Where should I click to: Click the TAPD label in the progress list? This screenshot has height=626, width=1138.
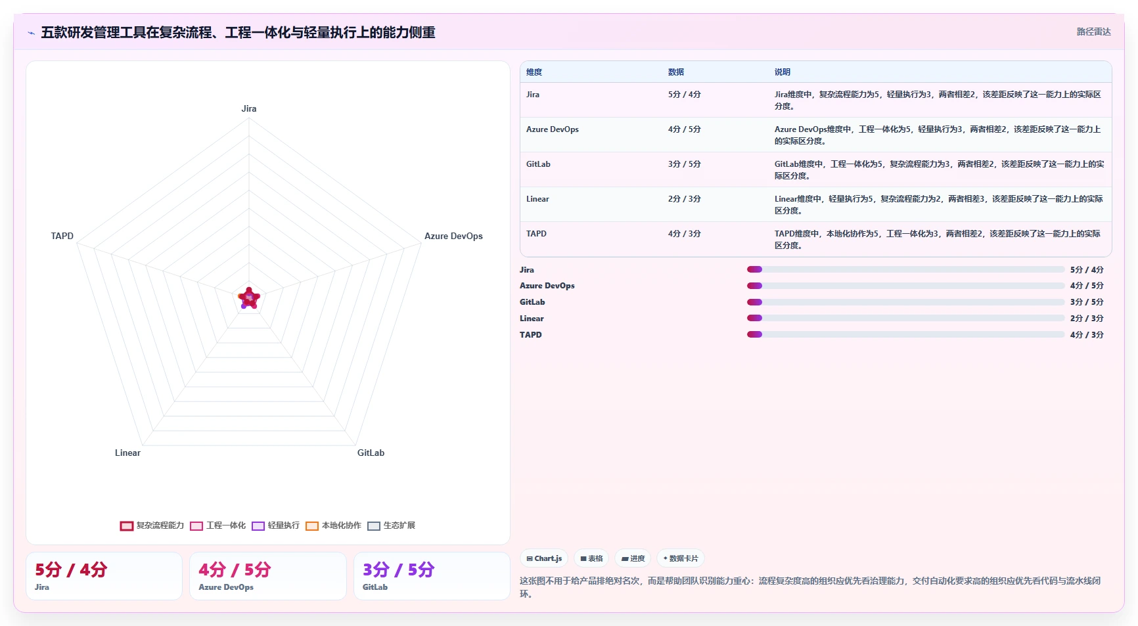pos(531,335)
